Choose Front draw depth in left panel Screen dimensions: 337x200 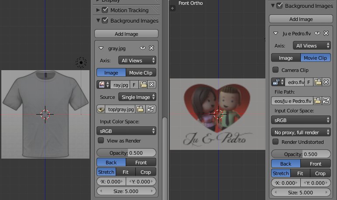141,163
